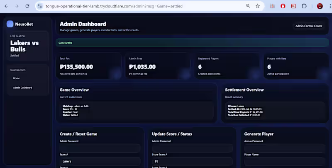332x168 pixels.
Task: Click the zoom magnifier icon in address bar
Action: tap(248, 6)
